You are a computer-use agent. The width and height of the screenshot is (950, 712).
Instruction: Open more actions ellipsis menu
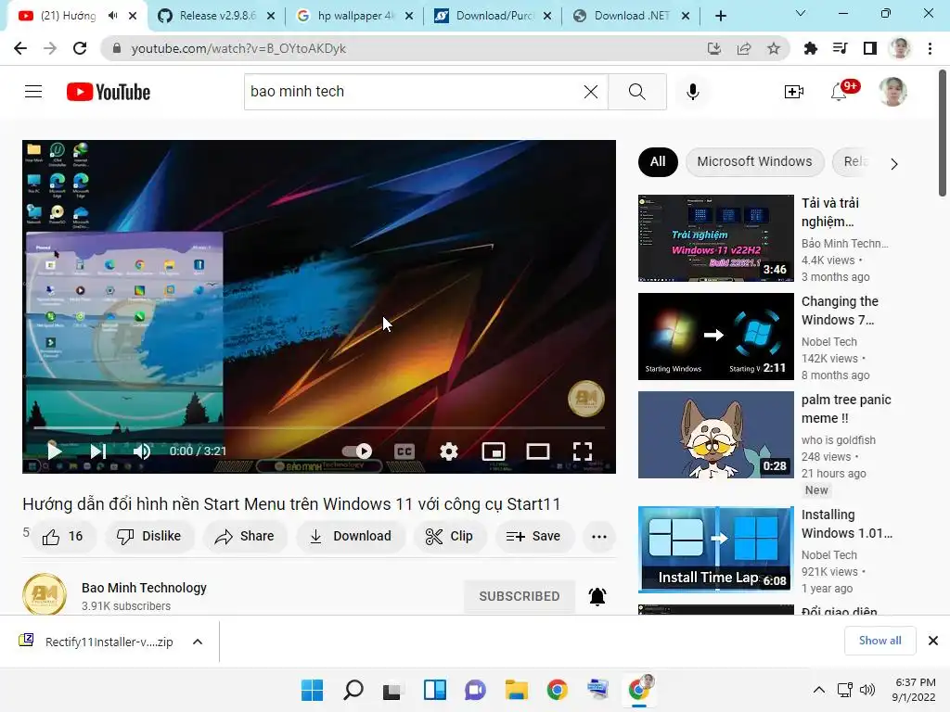pyautogui.click(x=599, y=537)
